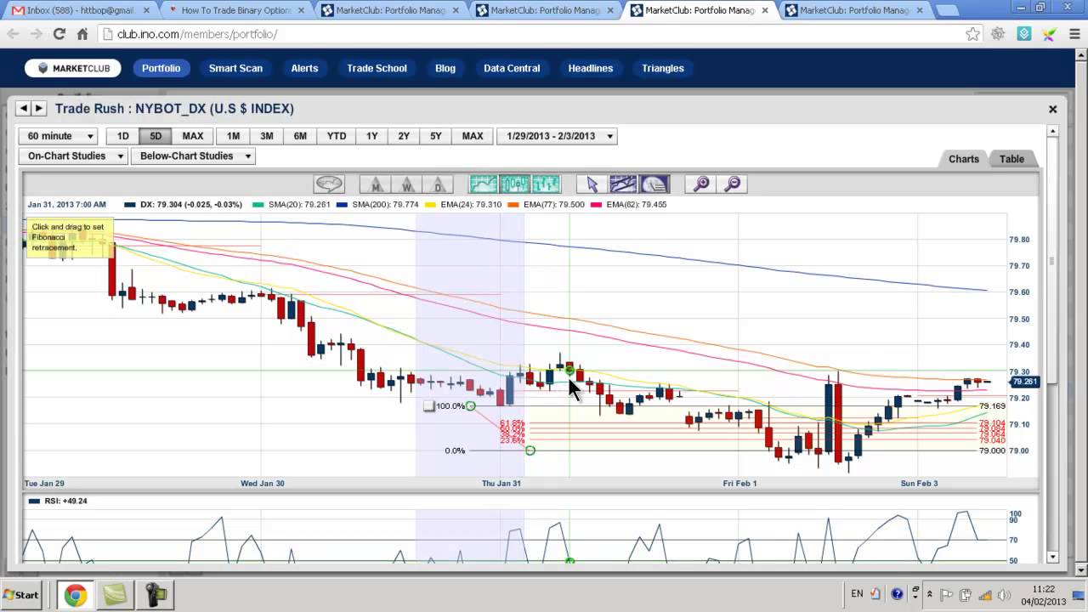Show the Weekly triangle signal
This screenshot has width=1088, height=612.
click(407, 184)
